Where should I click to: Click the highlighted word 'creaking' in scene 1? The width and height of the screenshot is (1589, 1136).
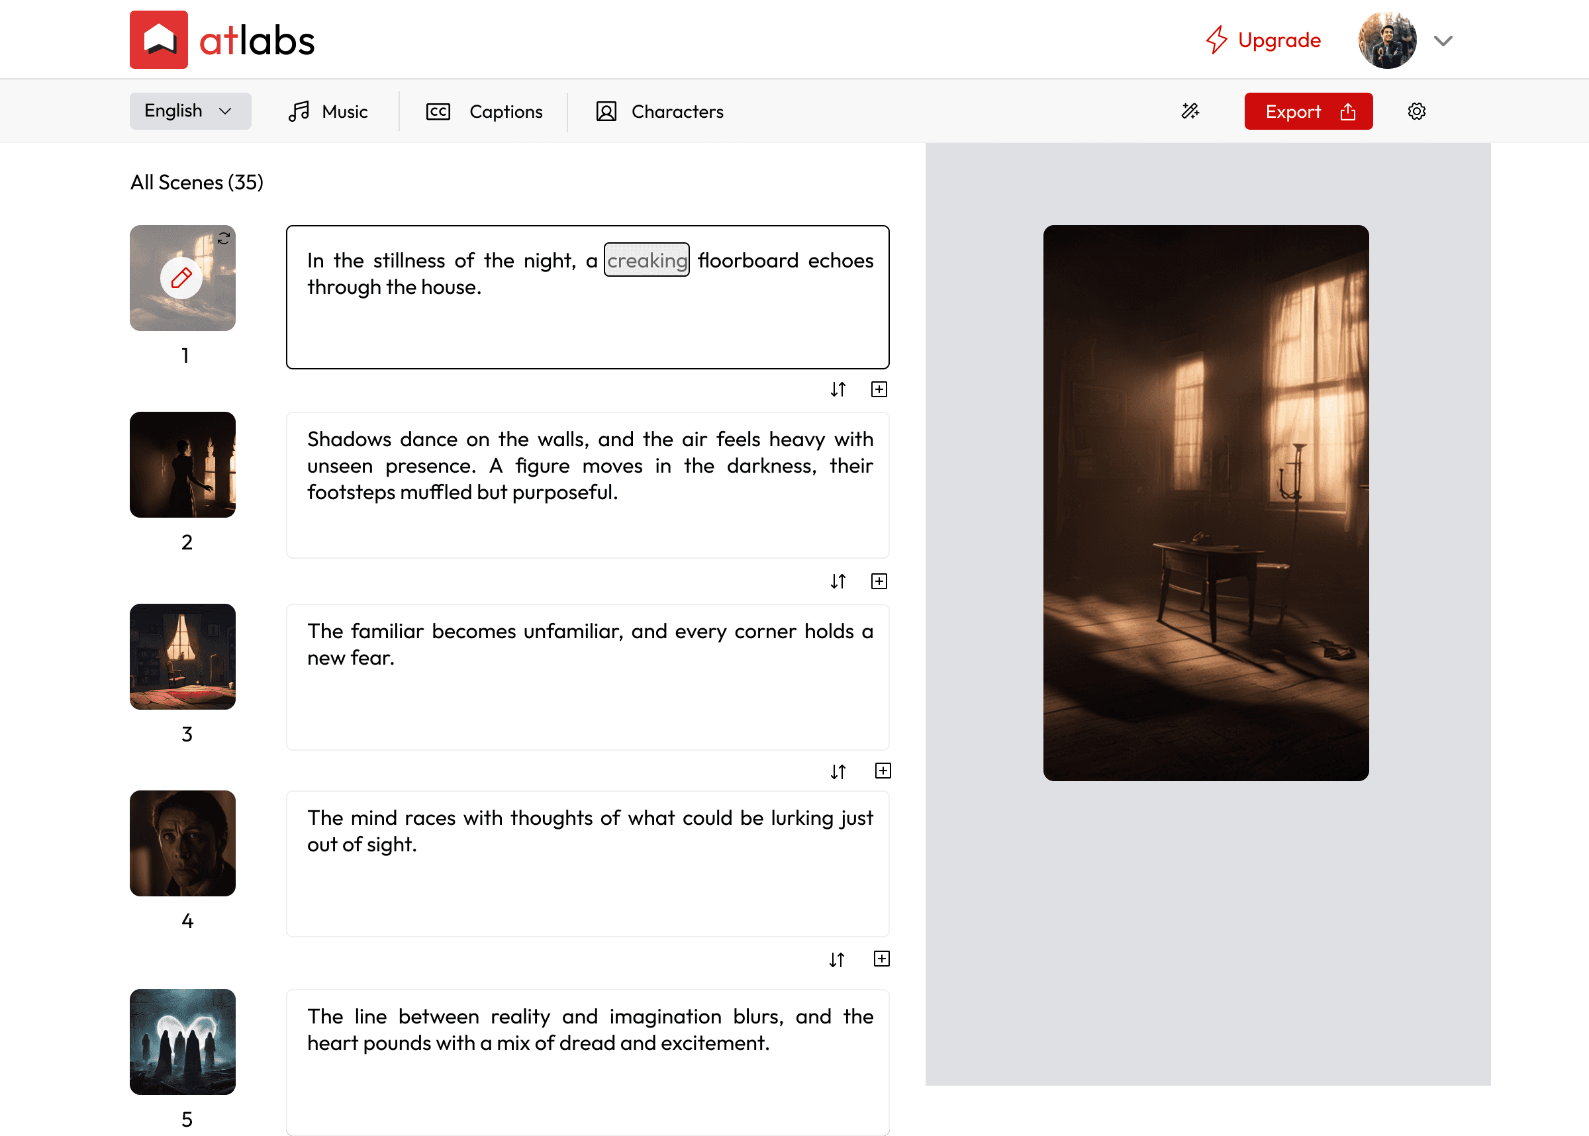(x=646, y=260)
